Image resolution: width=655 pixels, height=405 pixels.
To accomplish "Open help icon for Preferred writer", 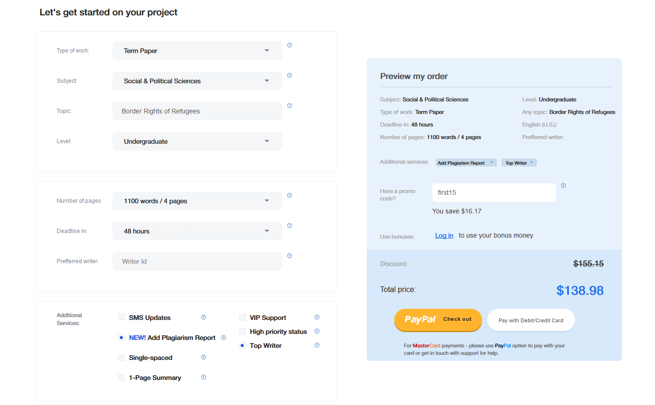I will (290, 256).
